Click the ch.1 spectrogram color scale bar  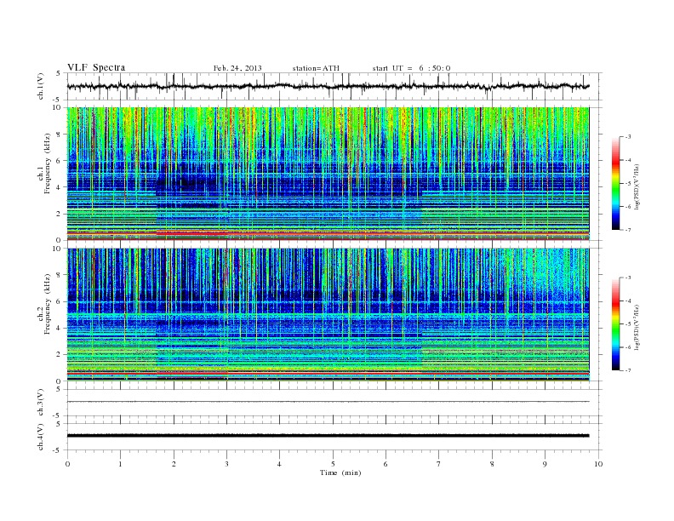616,184
